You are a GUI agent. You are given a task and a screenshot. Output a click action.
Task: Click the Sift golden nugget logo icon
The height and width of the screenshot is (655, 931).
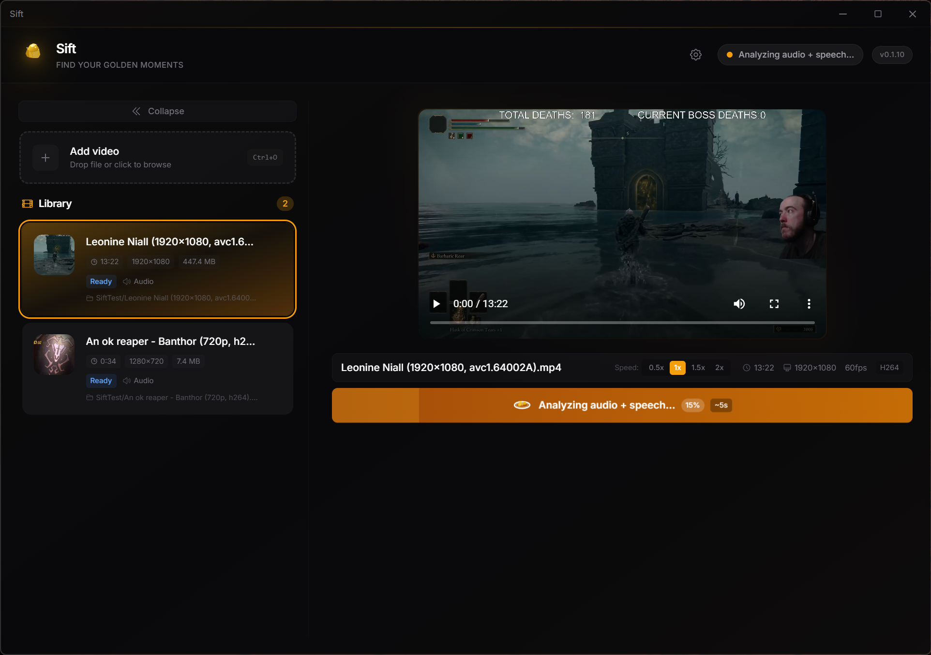click(33, 51)
